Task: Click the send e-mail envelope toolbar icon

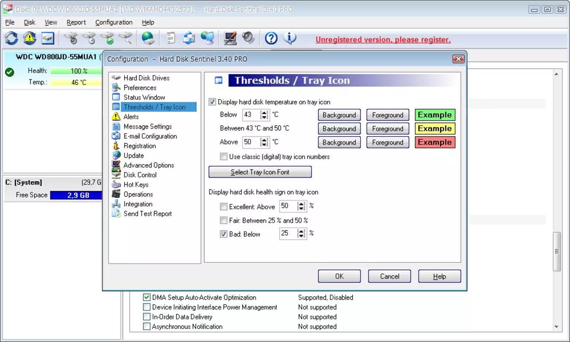Action: pos(189,38)
